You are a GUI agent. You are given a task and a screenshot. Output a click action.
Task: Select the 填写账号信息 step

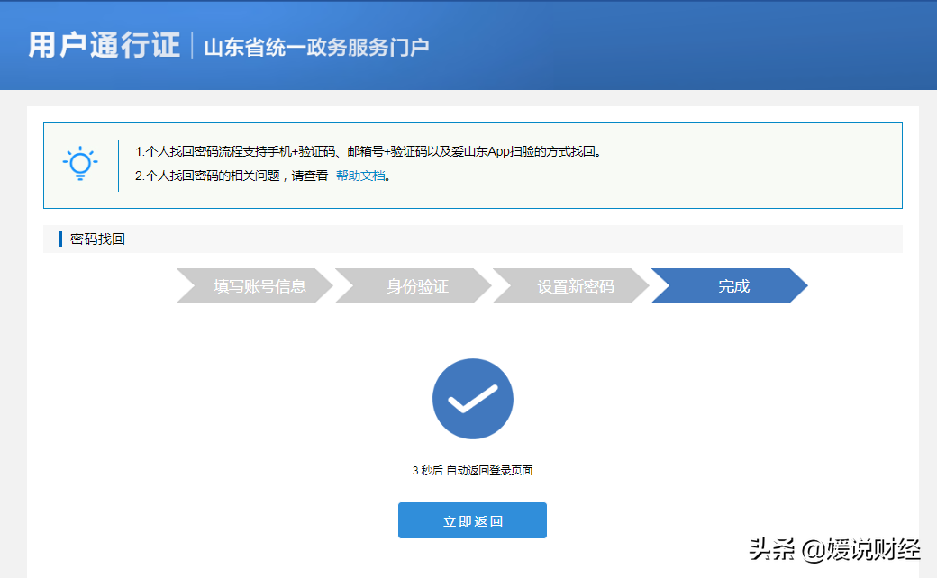click(255, 286)
